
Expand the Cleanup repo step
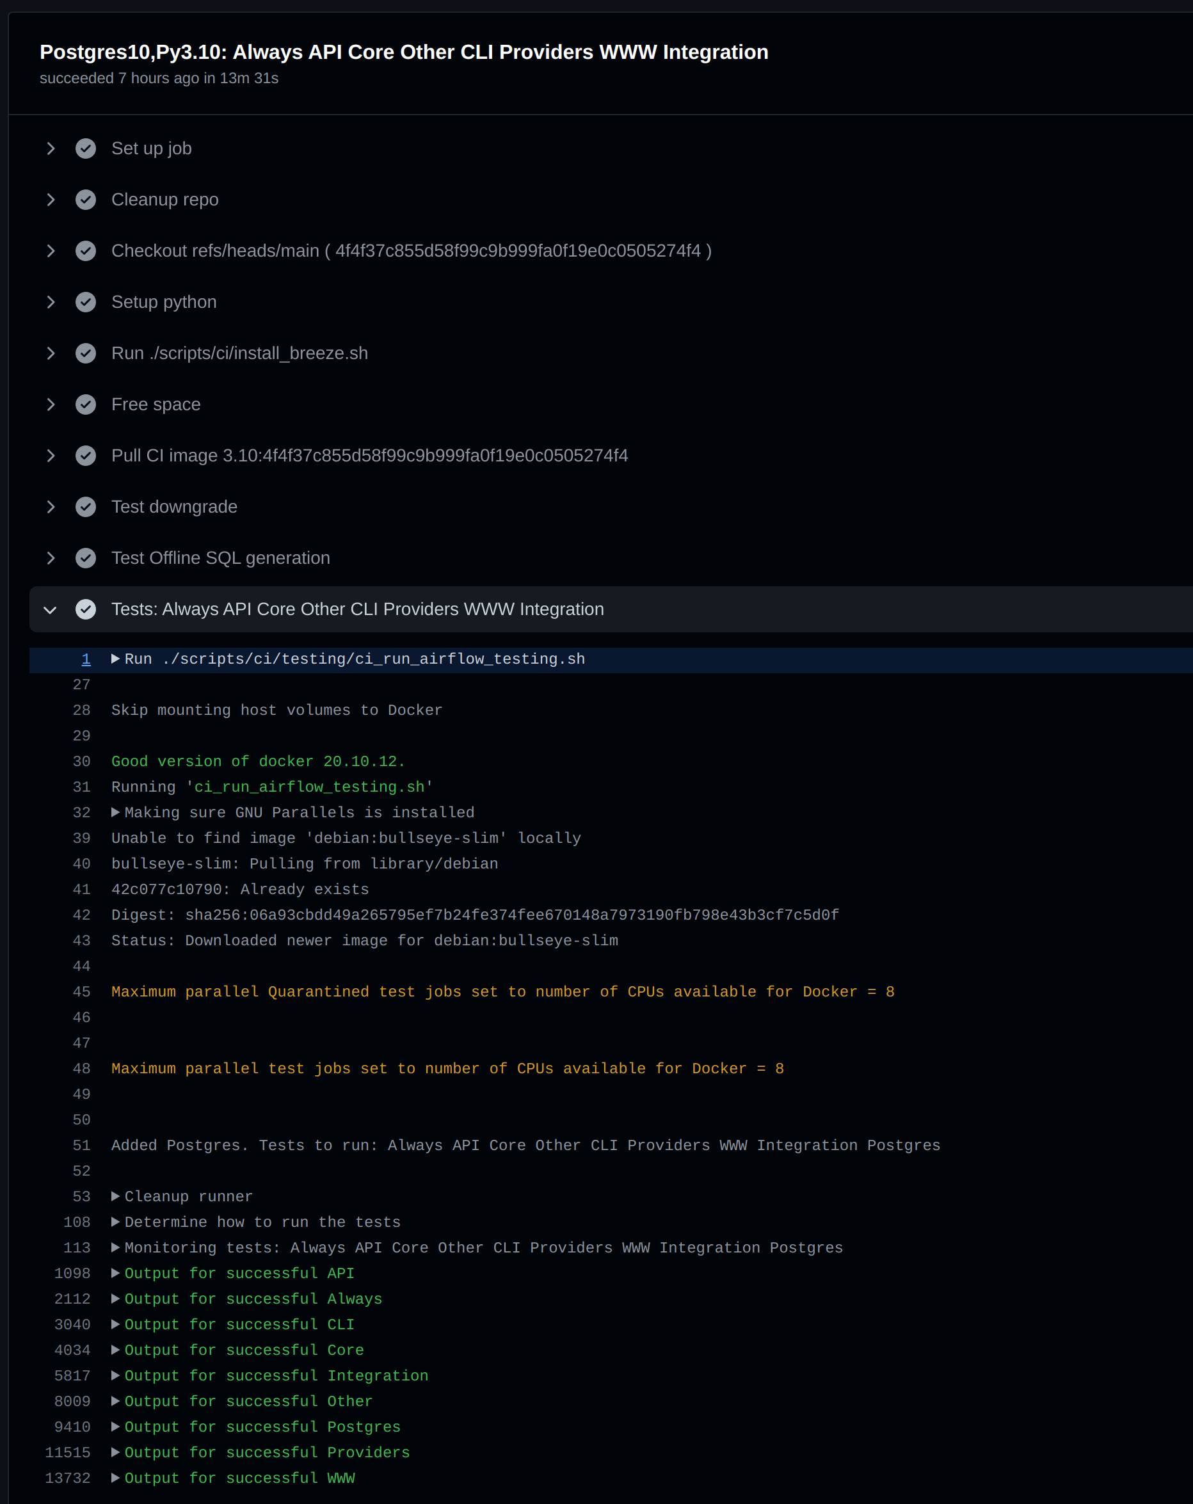coord(51,200)
